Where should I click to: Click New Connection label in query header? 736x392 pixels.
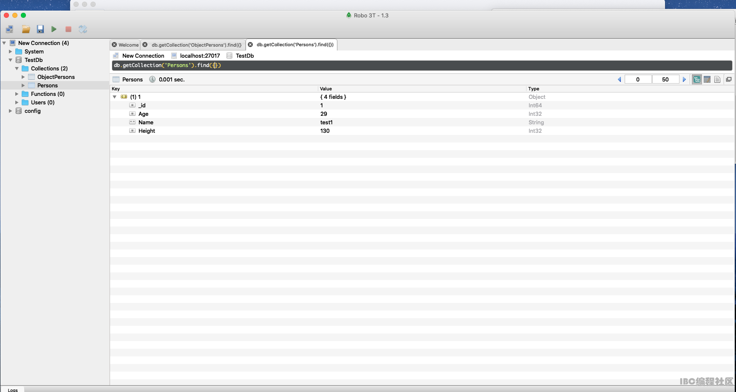click(143, 56)
